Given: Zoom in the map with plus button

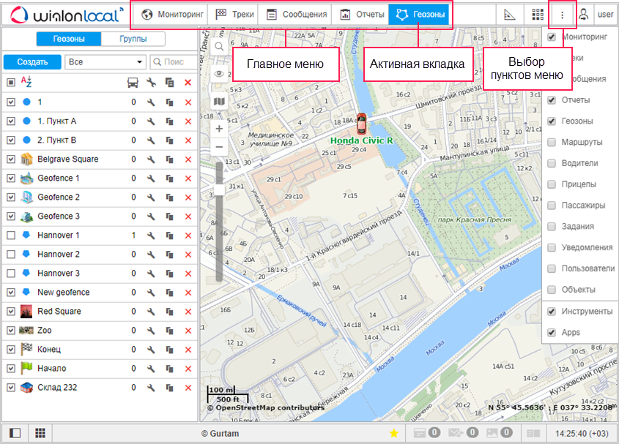Looking at the screenshot, I should point(218,129).
